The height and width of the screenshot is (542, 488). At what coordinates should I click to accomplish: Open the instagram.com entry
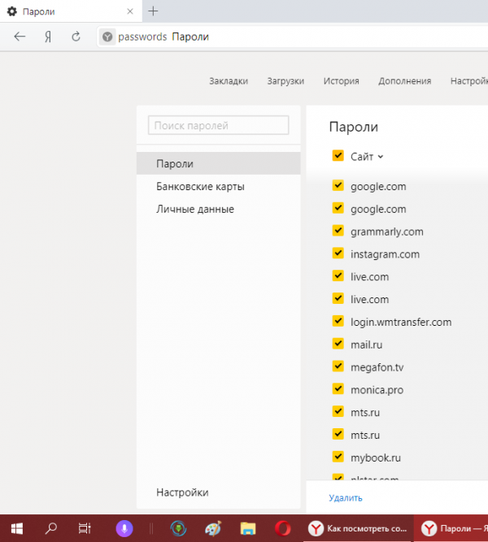(x=385, y=254)
